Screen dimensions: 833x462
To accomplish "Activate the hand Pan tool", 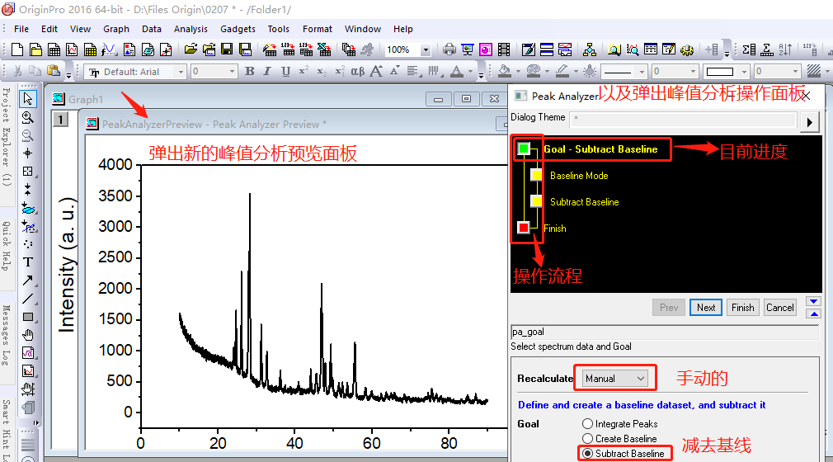I will pos(27,335).
